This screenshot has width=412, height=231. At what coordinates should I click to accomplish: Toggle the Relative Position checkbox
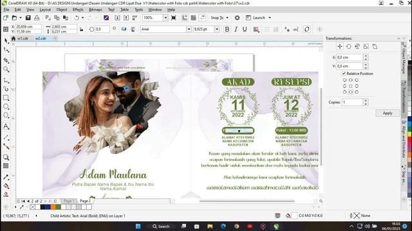point(344,74)
